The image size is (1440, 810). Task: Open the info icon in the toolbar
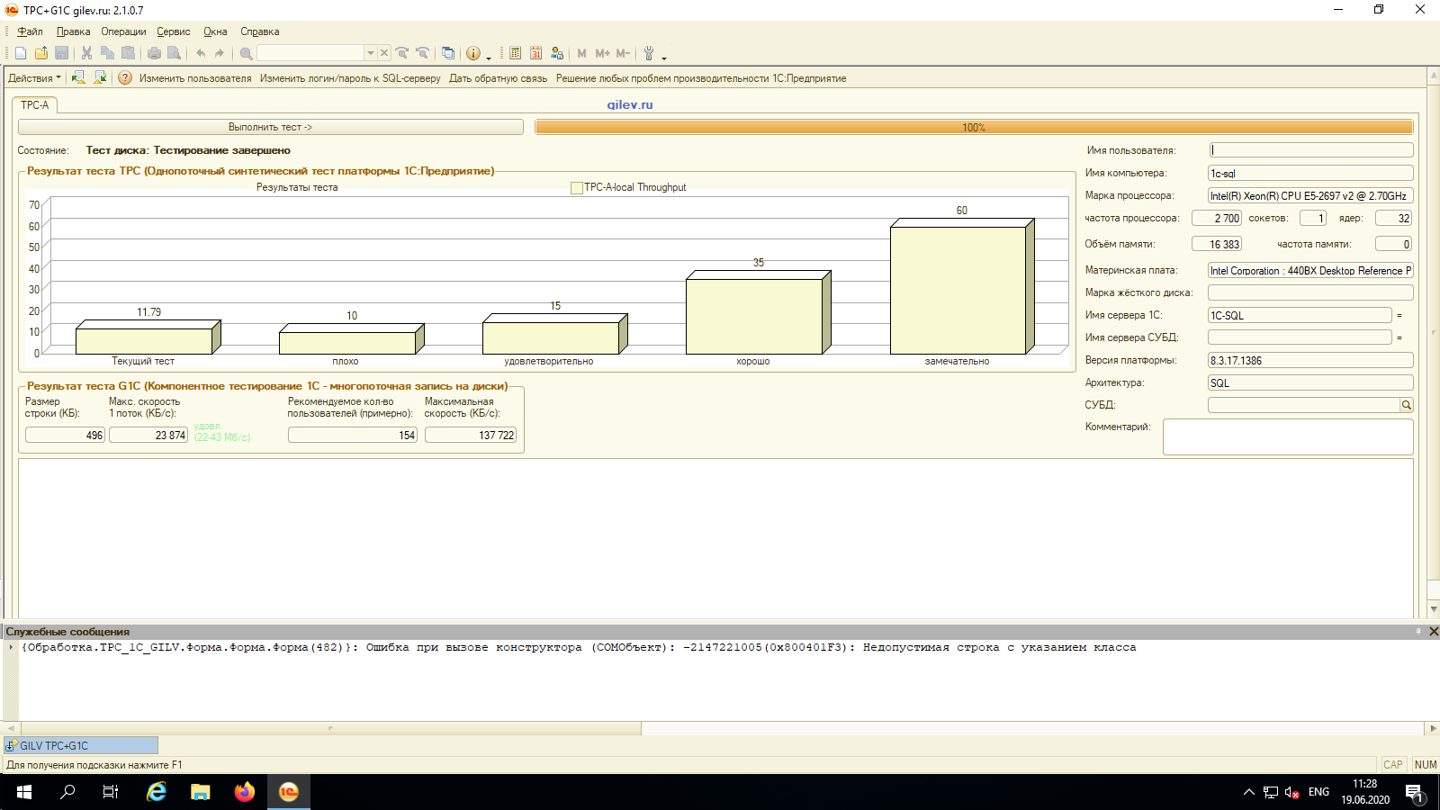point(473,53)
